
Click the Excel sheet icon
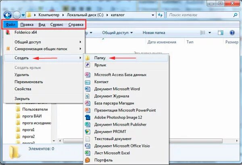(88, 153)
